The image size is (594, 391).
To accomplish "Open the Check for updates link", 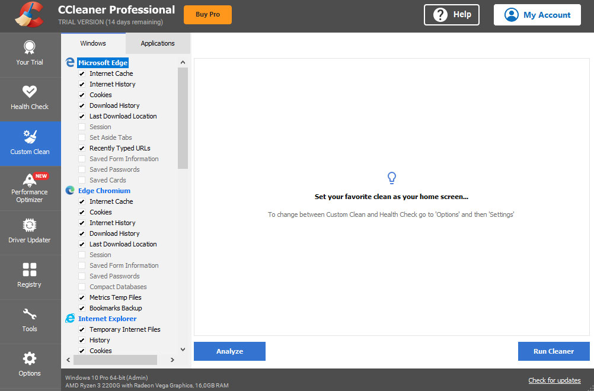I will [555, 380].
